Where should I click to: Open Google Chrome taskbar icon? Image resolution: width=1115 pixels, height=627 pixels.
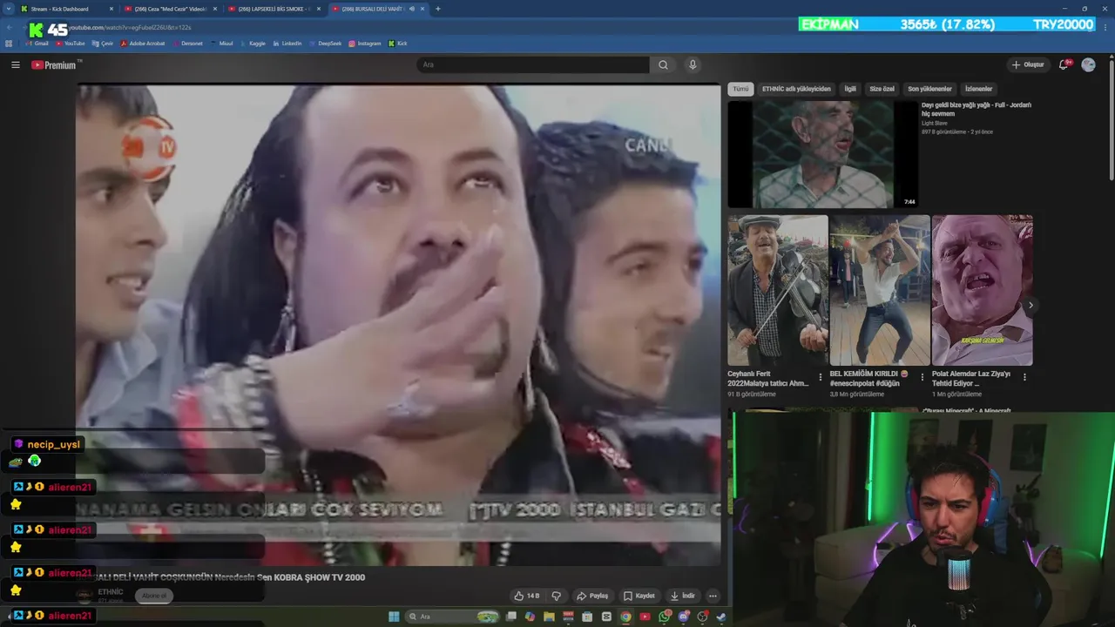(x=625, y=617)
